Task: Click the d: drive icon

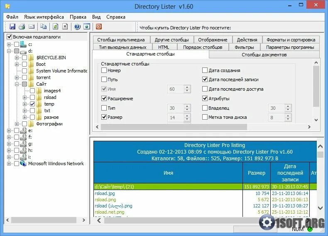Action: tap(23, 51)
